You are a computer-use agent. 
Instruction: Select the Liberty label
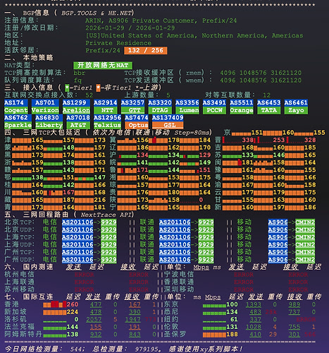pyautogui.click(x=49, y=125)
